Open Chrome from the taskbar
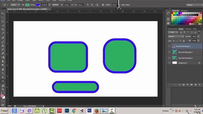Image resolution: width=203 pixels, height=114 pixels. pyautogui.click(x=74, y=111)
